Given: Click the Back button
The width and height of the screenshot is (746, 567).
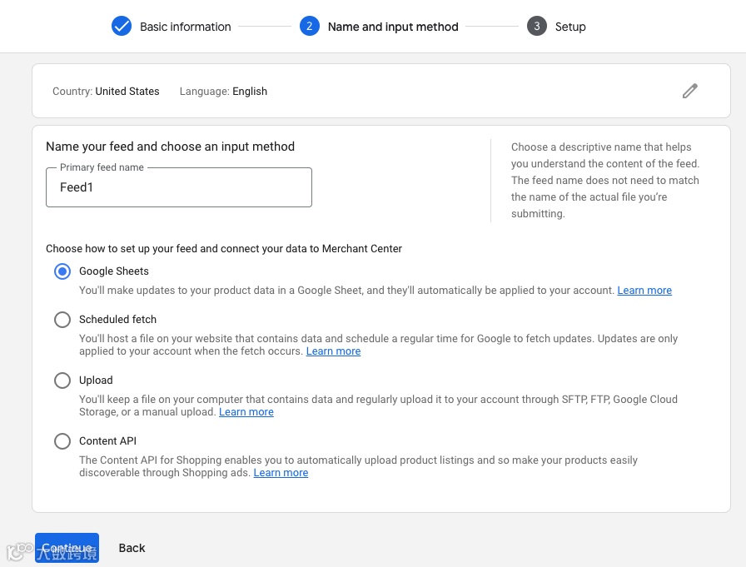Looking at the screenshot, I should click(132, 548).
